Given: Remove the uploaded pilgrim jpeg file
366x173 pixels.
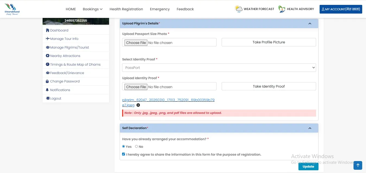Looking at the screenshot, I should click(138, 105).
